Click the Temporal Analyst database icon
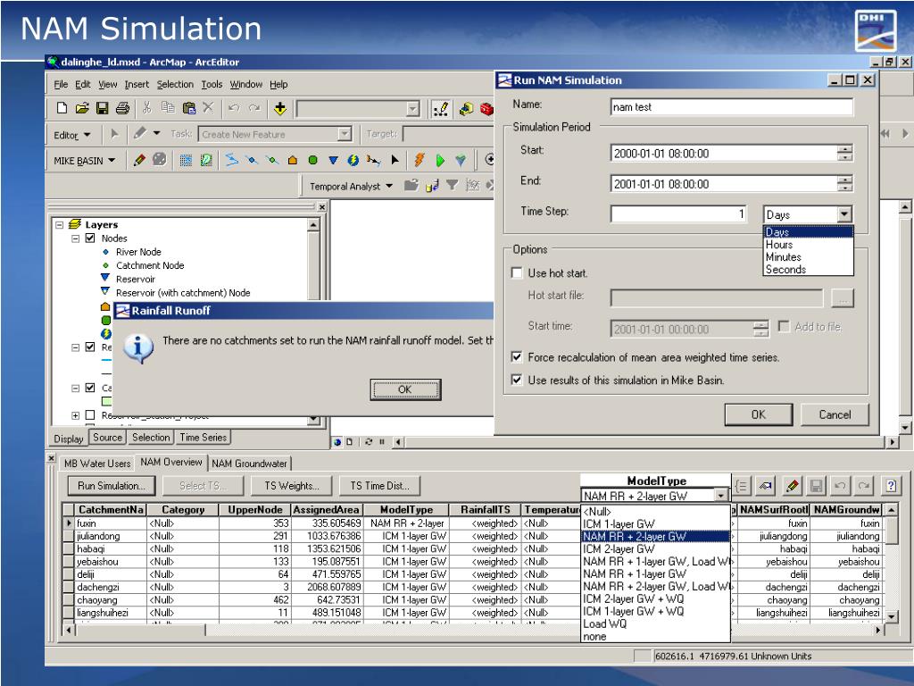The width and height of the screenshot is (914, 686). click(432, 186)
